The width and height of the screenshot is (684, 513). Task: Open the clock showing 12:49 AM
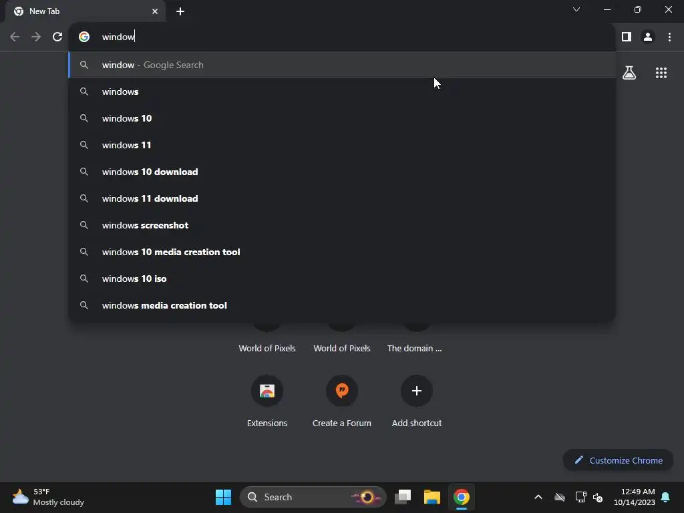635,497
